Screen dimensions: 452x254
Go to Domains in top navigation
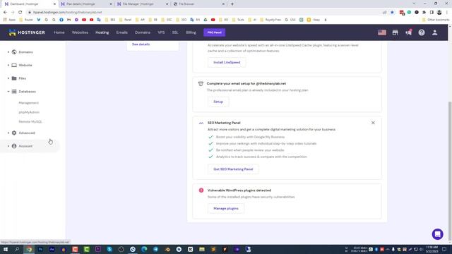coord(143,32)
